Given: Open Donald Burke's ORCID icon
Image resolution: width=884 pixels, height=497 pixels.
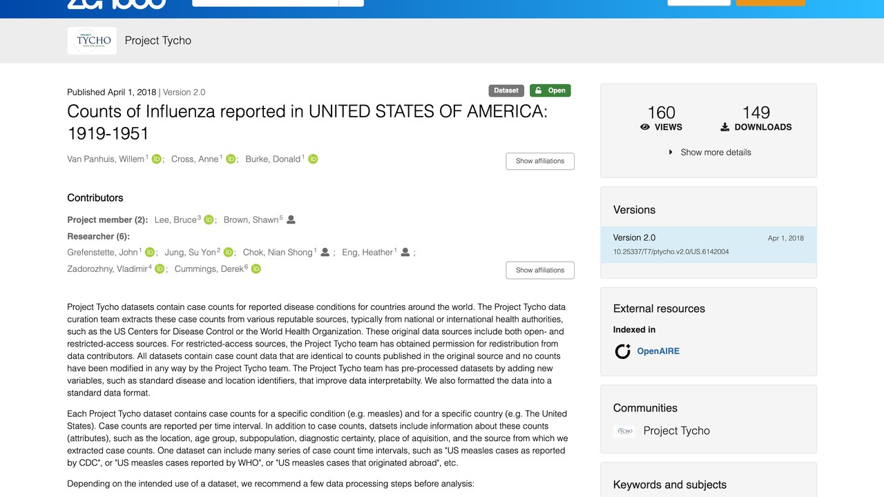Looking at the screenshot, I should (x=313, y=159).
